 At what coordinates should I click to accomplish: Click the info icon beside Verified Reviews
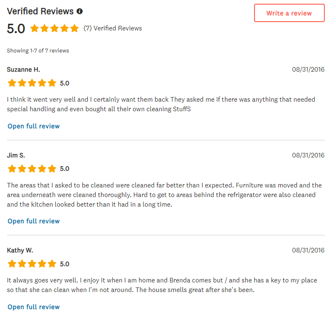[79, 11]
